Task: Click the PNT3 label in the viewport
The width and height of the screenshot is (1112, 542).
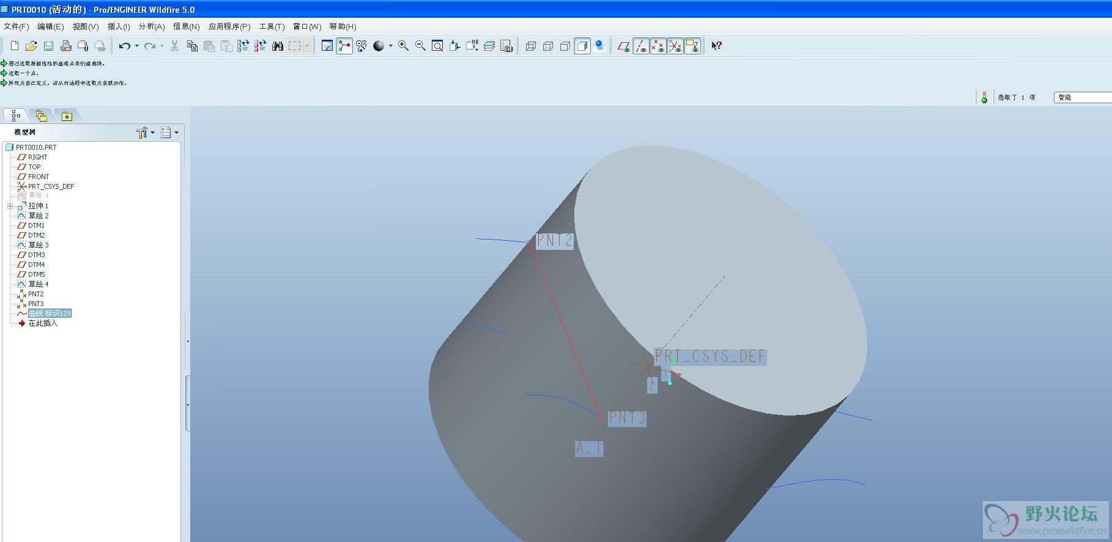Action: pos(628,418)
